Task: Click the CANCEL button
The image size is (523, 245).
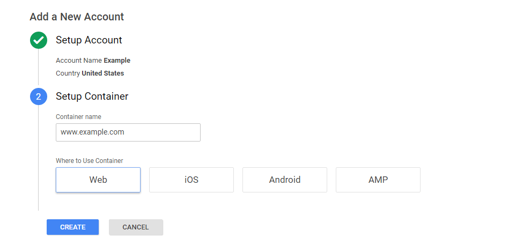Action: [x=136, y=227]
